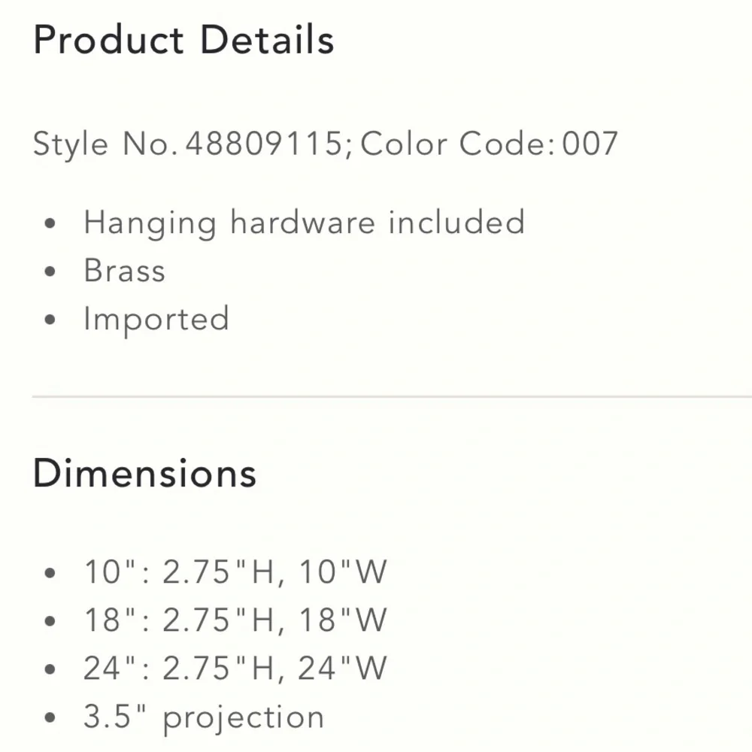Click the Brass bullet item

[125, 271]
